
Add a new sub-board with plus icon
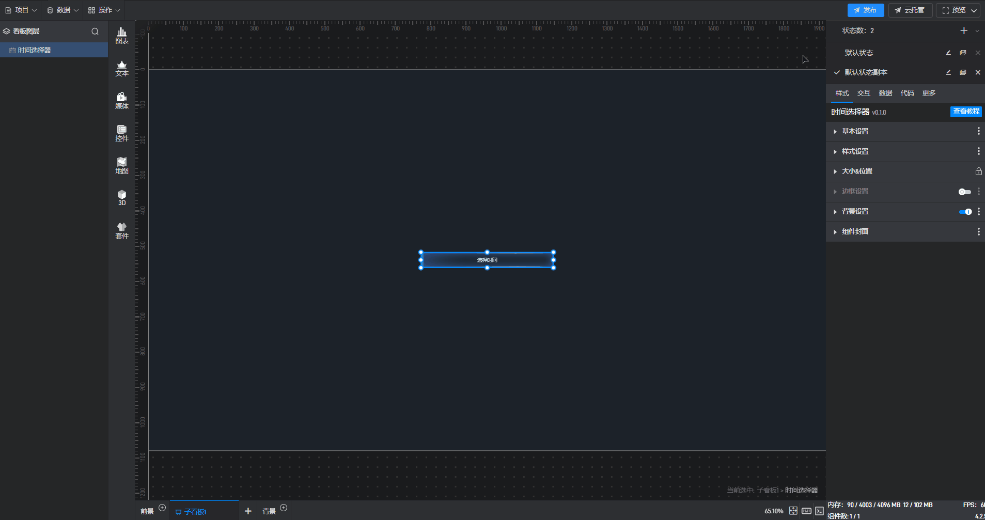click(248, 511)
